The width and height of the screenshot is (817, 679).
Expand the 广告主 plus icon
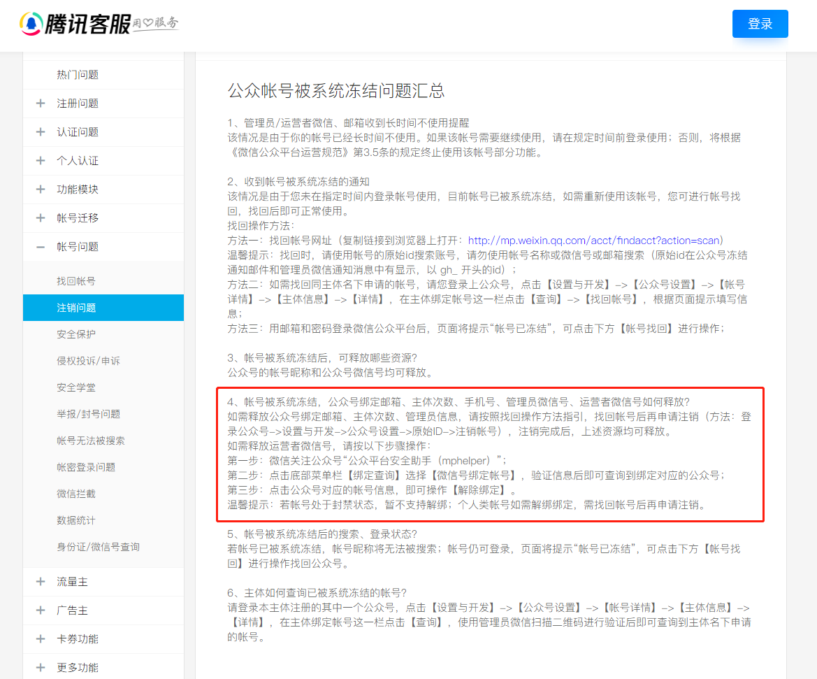pos(41,610)
